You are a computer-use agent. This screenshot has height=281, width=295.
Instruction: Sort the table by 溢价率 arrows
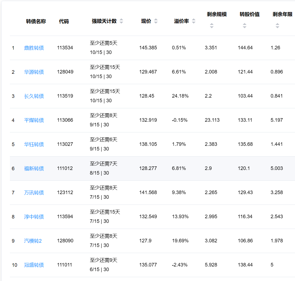[x=194, y=21]
